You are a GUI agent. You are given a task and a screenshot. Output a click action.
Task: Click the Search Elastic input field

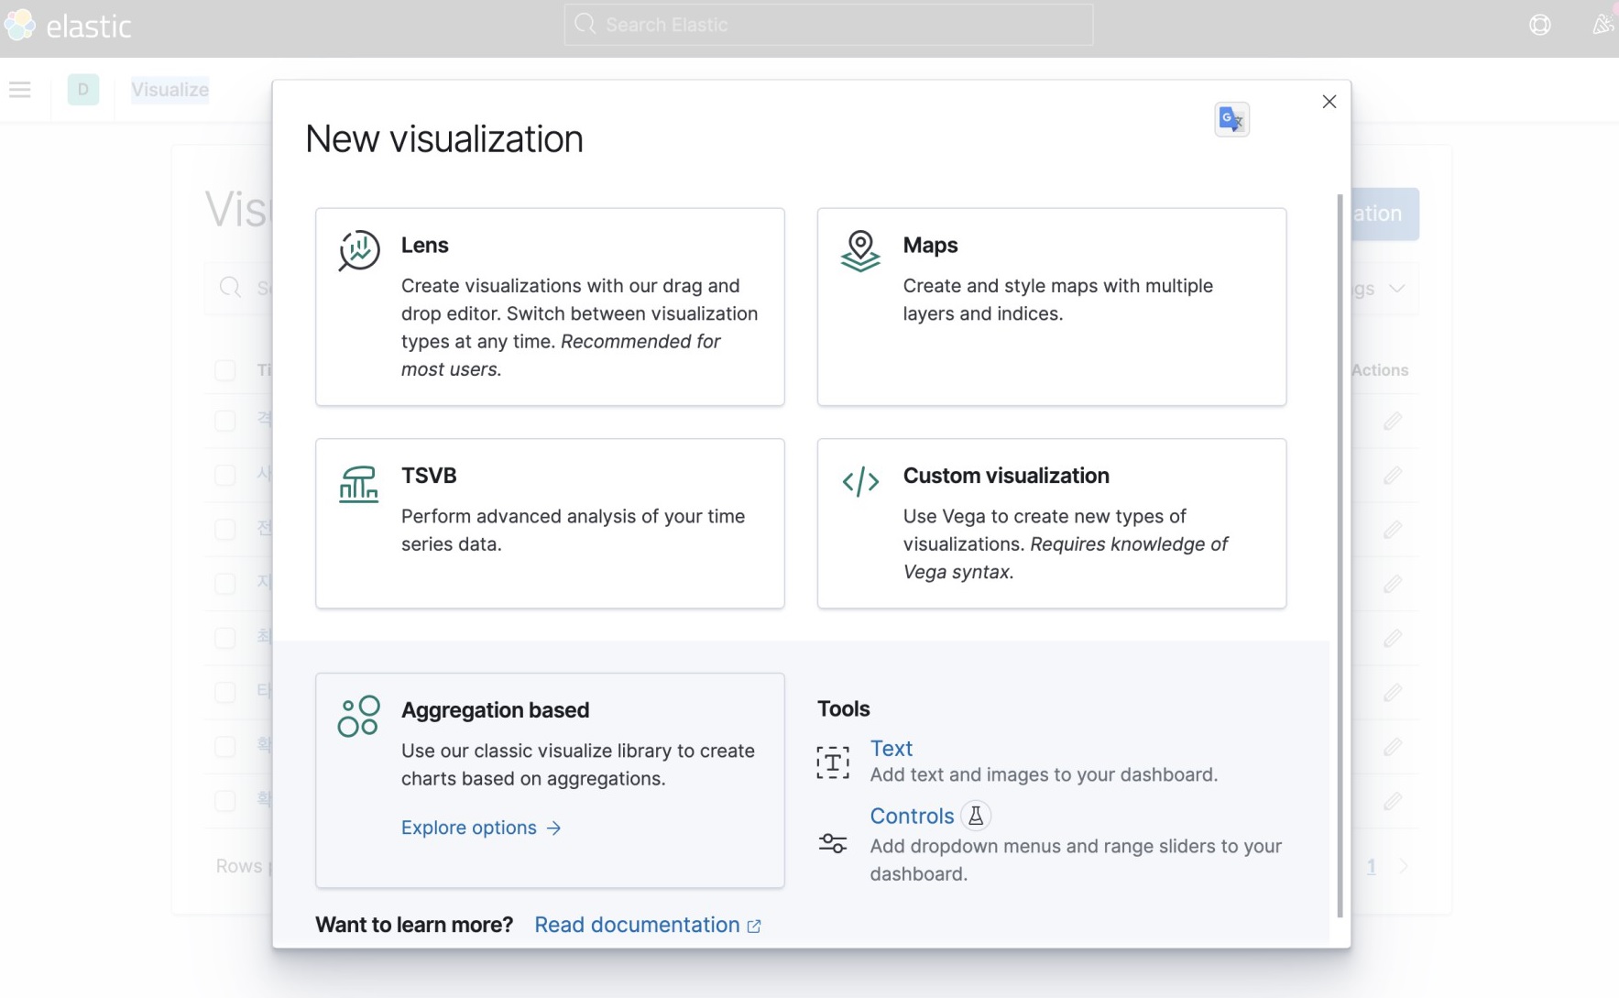828,25
